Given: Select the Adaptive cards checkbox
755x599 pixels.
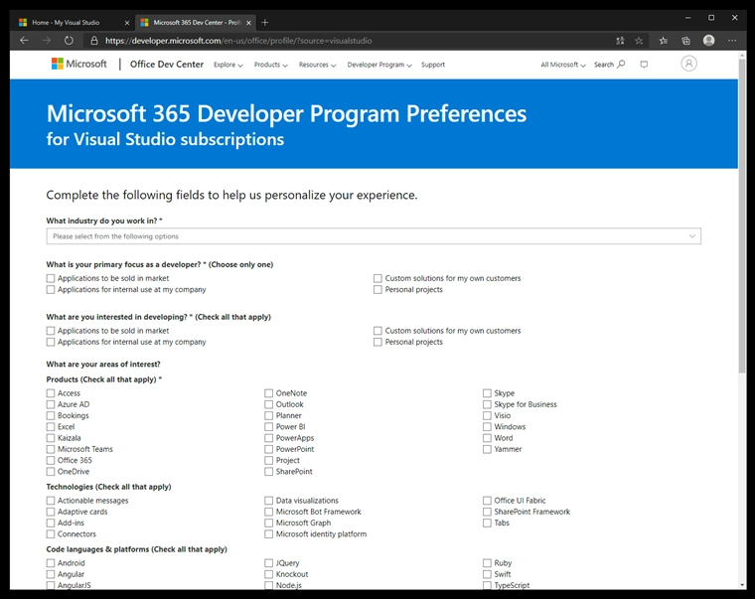Looking at the screenshot, I should coord(51,512).
